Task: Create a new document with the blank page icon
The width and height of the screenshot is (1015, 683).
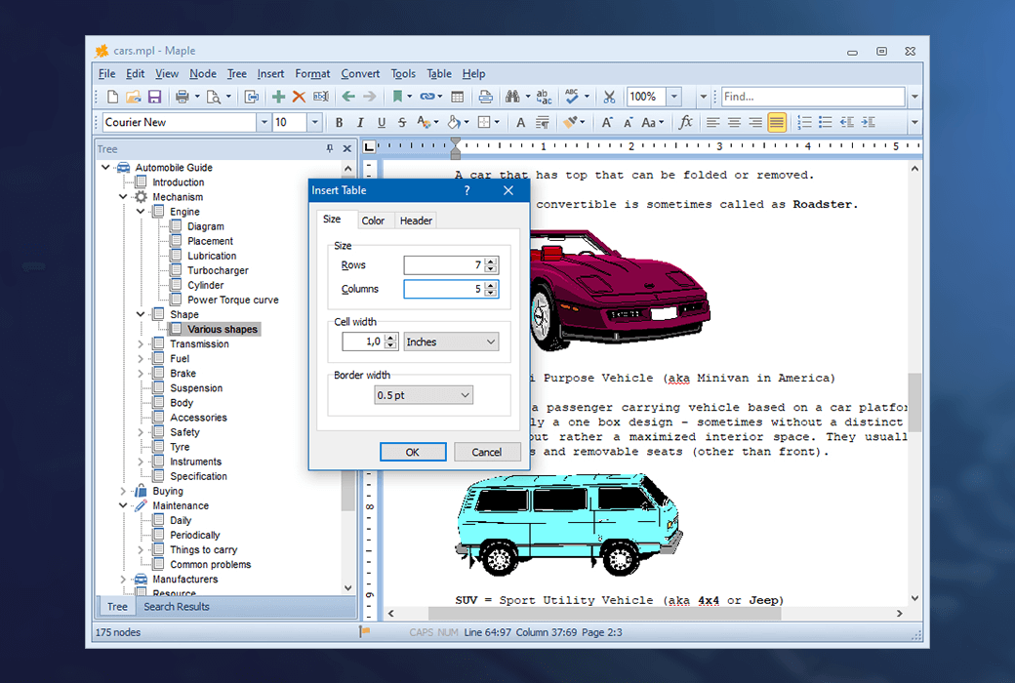Action: 112,98
